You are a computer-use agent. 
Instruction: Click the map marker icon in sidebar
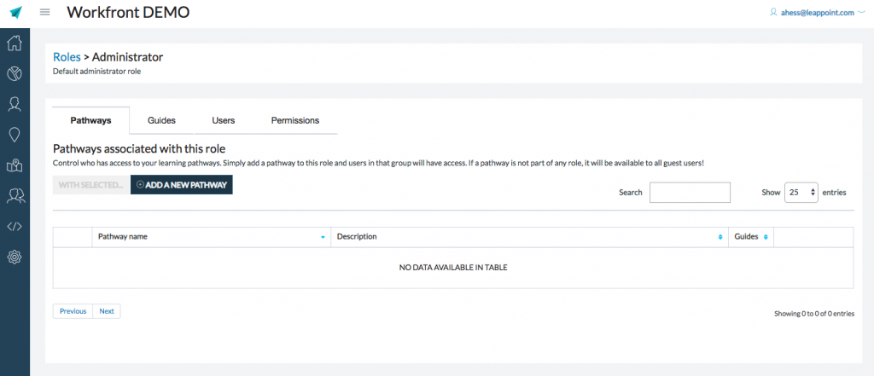pos(15,165)
